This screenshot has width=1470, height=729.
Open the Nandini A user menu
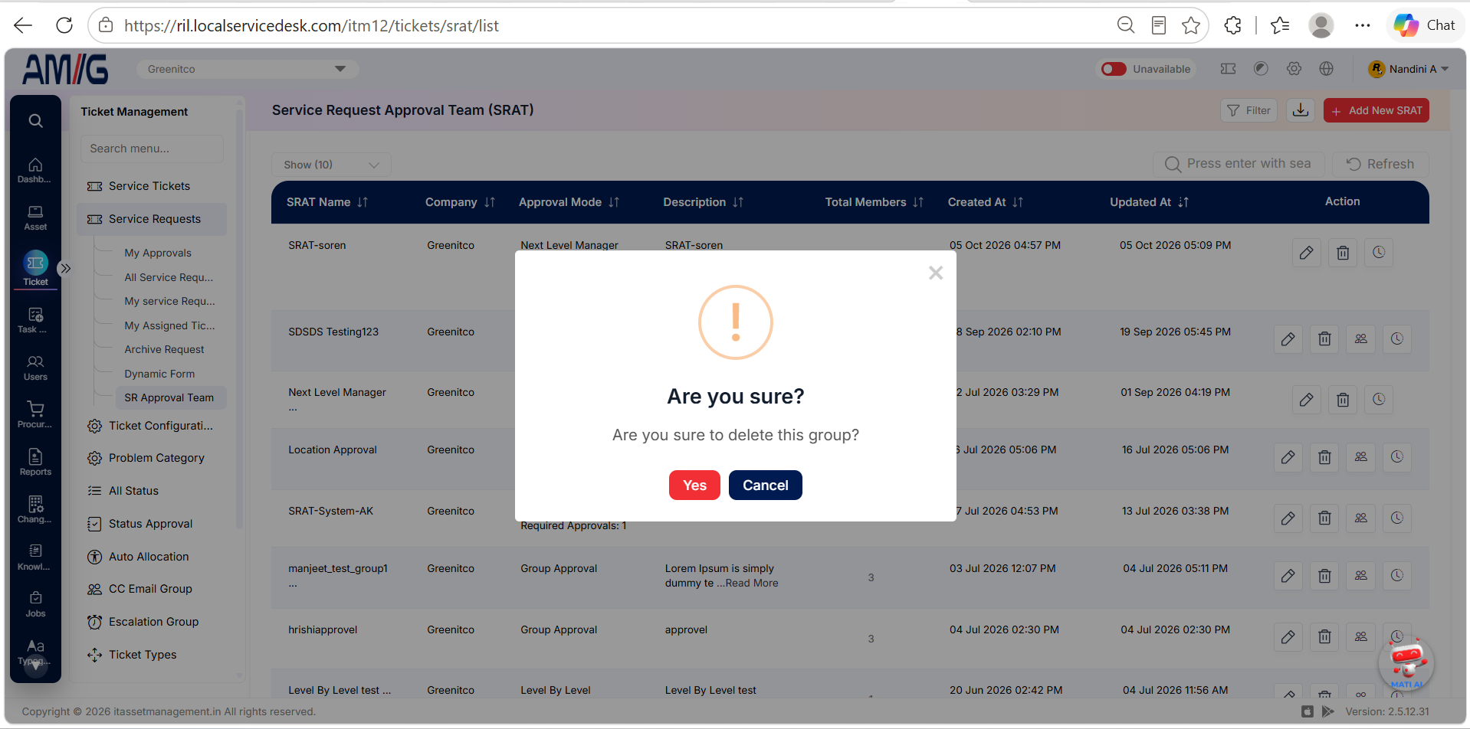click(1409, 69)
